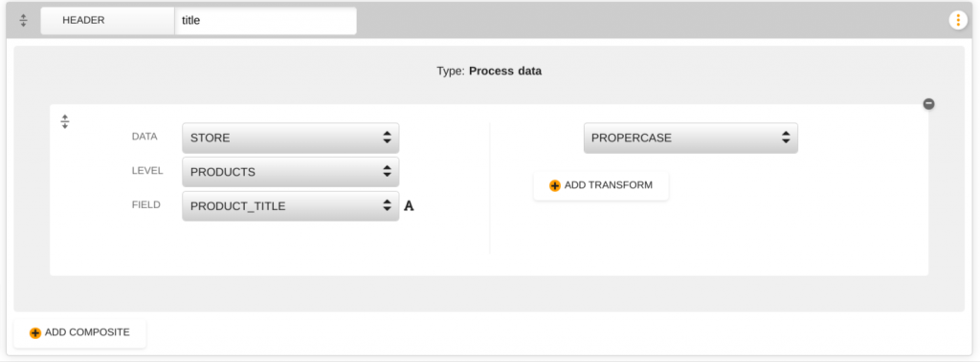Click the LEVEL field label

[147, 170]
